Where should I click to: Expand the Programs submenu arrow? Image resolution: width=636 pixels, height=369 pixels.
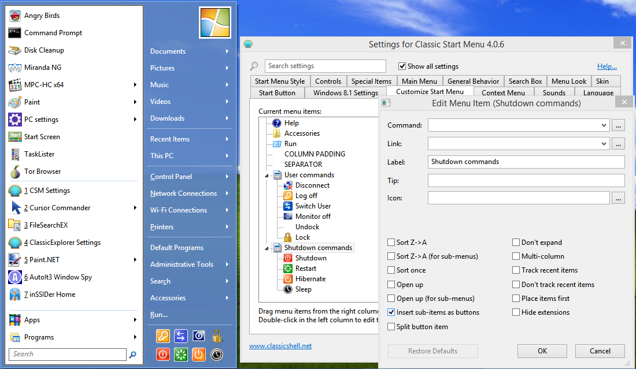click(x=135, y=337)
